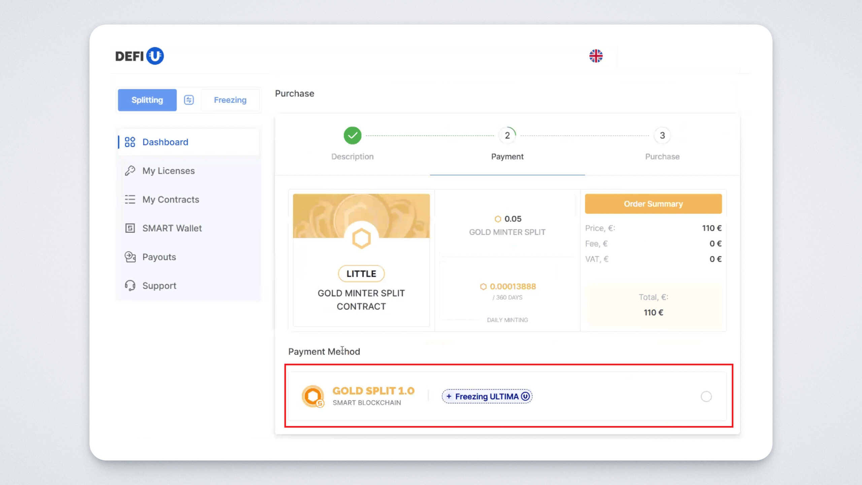Click the green completed Description step
This screenshot has width=862, height=485.
352,135
